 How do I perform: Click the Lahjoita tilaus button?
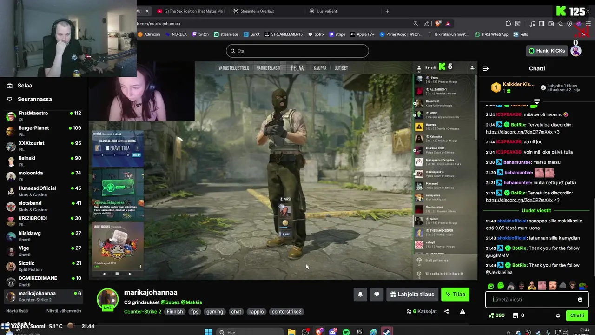[x=412, y=294]
